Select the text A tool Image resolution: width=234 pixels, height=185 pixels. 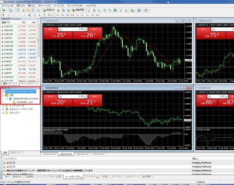point(39,15)
